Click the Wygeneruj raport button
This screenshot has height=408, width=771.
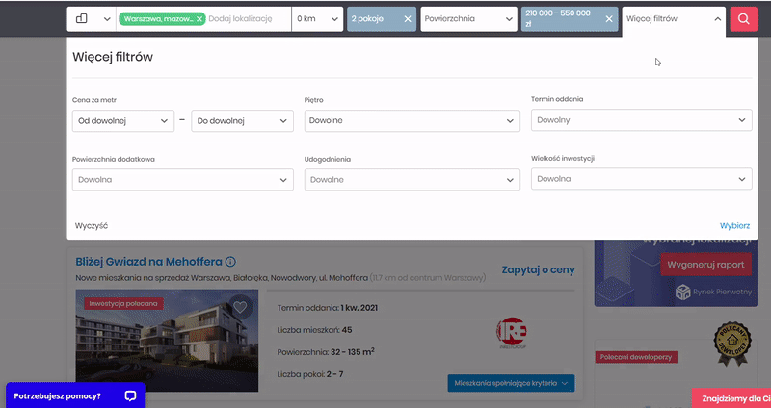coord(705,265)
